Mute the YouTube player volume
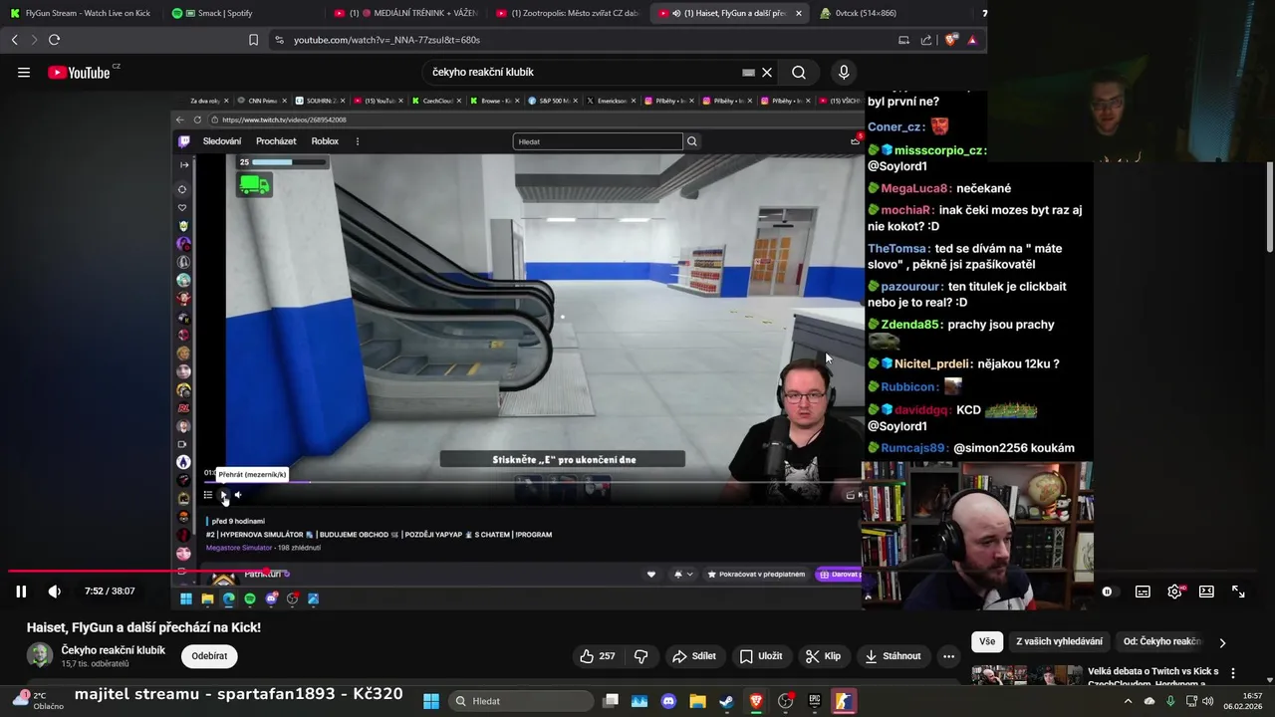This screenshot has height=717, width=1275. coord(55,592)
